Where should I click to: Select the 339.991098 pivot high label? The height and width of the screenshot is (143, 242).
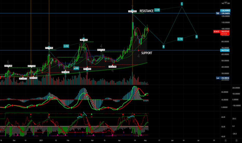(8, 66)
